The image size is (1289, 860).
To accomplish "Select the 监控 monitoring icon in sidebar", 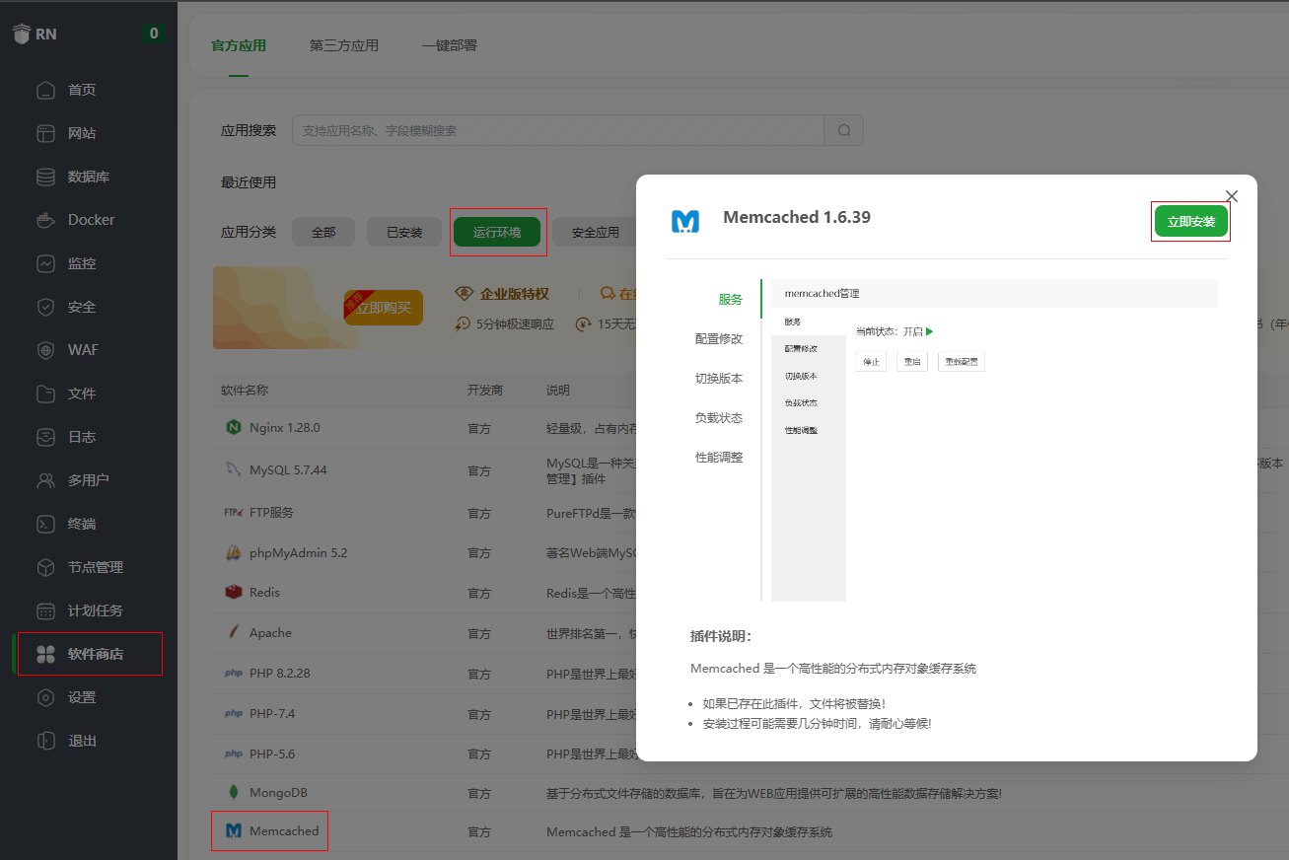I will [45, 262].
